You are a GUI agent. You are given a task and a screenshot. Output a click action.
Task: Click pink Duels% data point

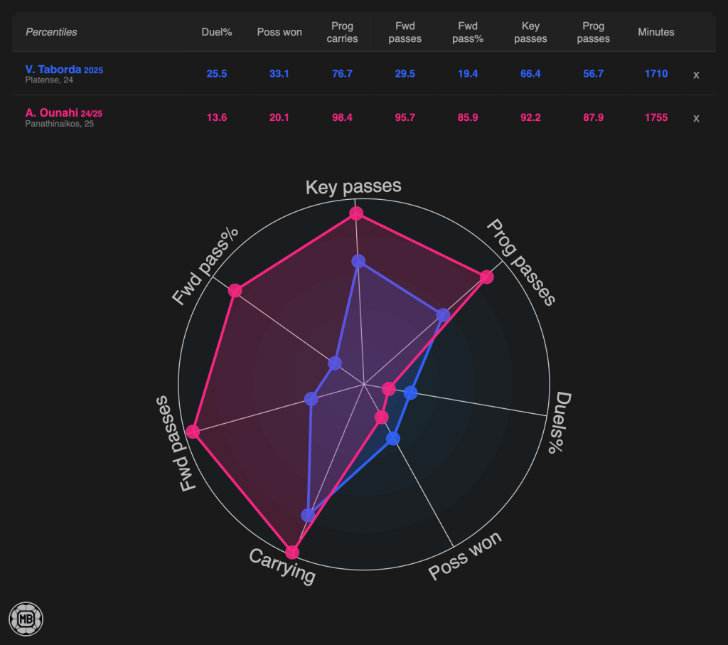click(389, 389)
